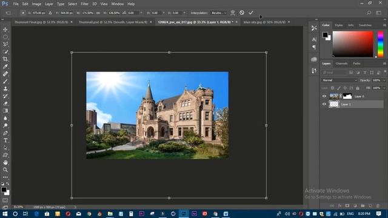388x218 pixels.
Task: Select the Blur tool
Action: click(x=5, y=118)
